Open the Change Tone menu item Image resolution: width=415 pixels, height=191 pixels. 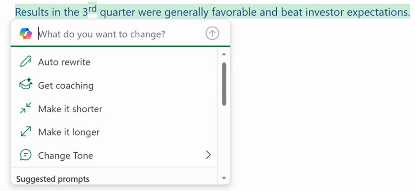(114, 155)
